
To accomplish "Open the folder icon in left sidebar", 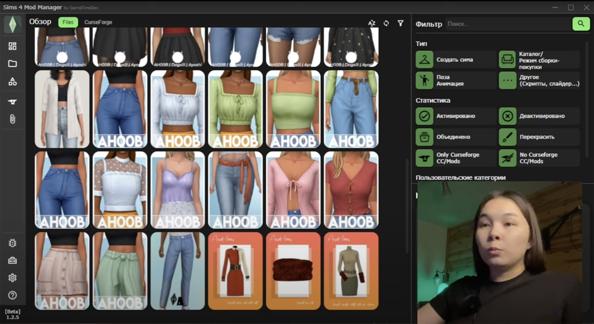I will pos(12,63).
